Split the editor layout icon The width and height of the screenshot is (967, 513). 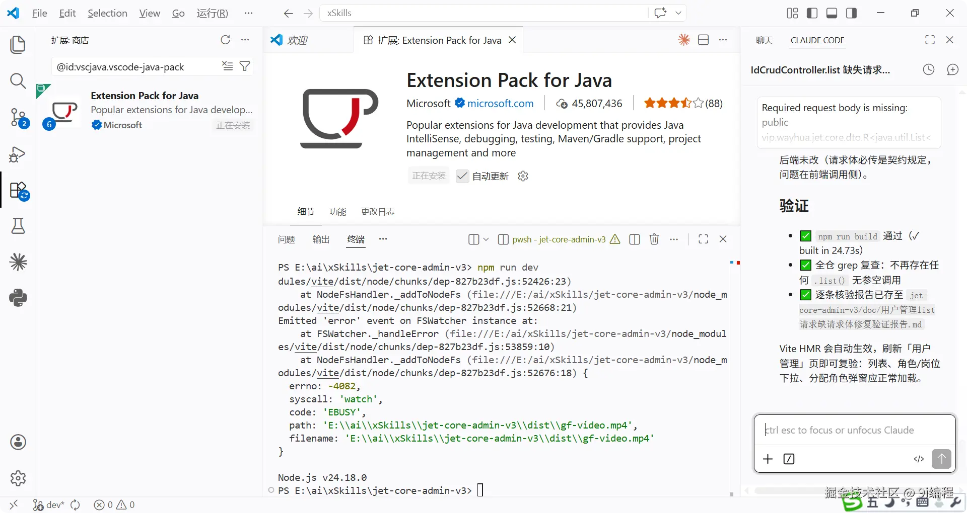704,40
